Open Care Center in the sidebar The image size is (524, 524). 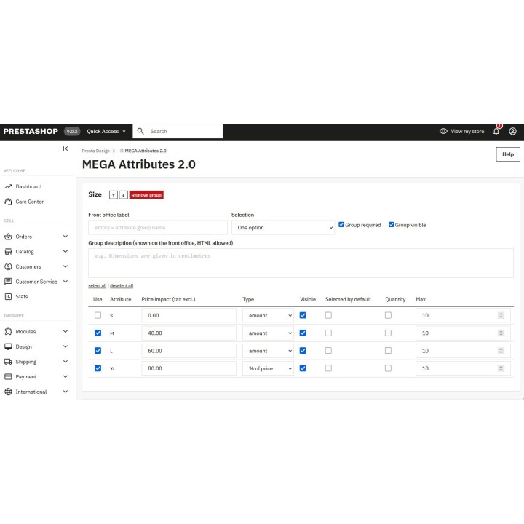[x=29, y=202]
